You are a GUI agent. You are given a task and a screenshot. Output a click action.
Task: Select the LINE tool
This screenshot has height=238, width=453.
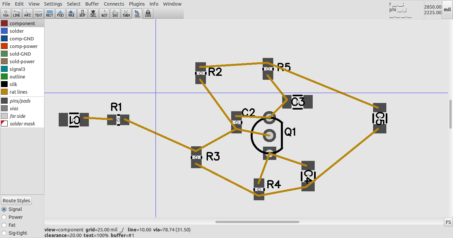click(17, 13)
